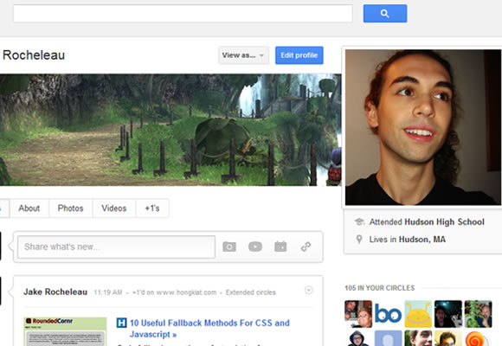Click the Edit profile button
Image resolution: width=502 pixels, height=346 pixels.
point(299,55)
